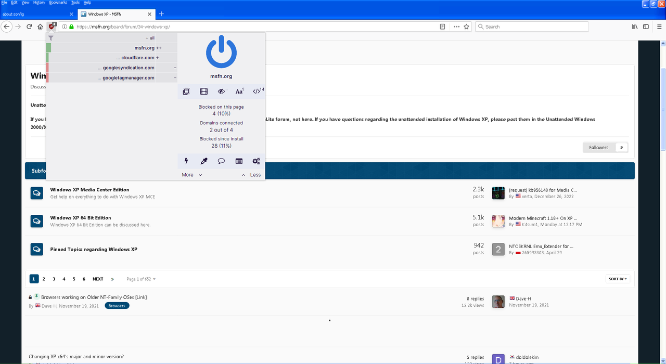Report a filter issue via chat icon
The height and width of the screenshot is (364, 666).
coord(221,161)
